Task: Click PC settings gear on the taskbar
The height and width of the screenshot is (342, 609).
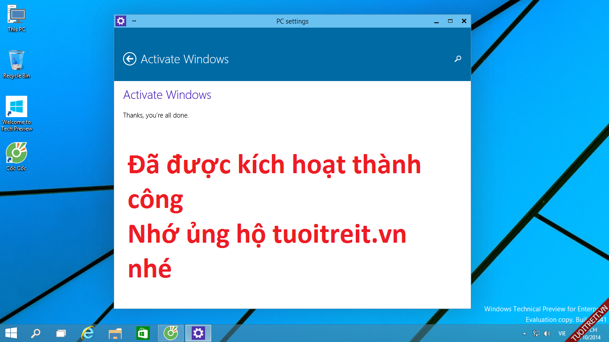Action: pos(198,333)
